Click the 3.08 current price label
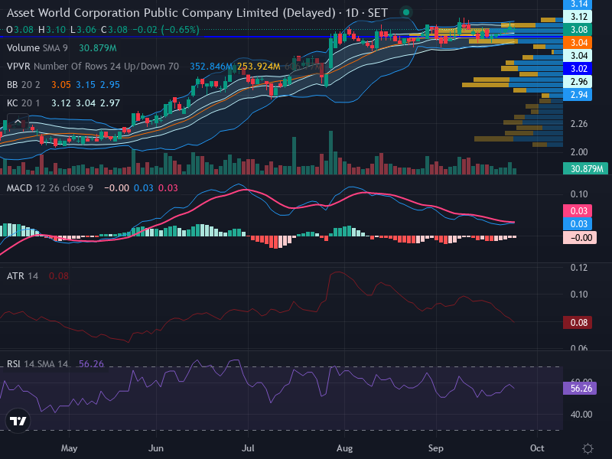Image resolution: width=612 pixels, height=459 pixels. coord(578,30)
